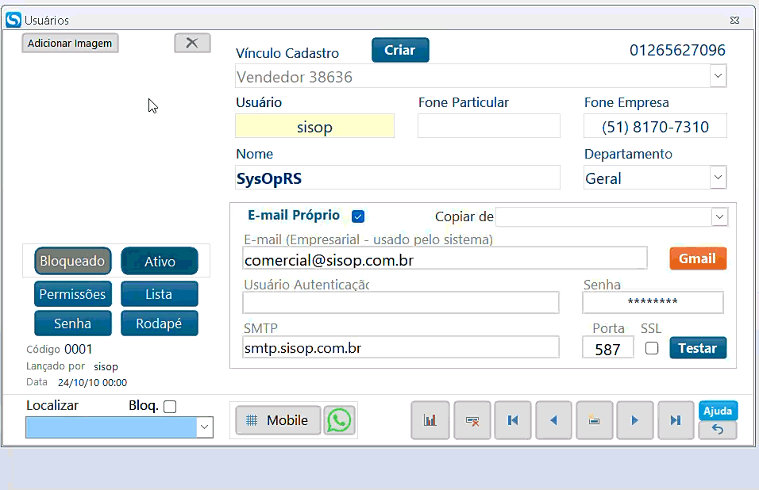Expand the Copiar de dropdown

pyautogui.click(x=719, y=216)
